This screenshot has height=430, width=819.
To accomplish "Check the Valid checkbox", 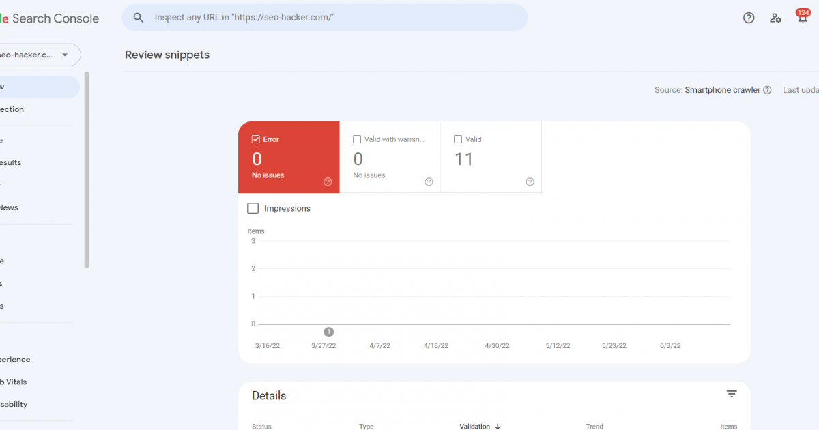I will [x=458, y=139].
